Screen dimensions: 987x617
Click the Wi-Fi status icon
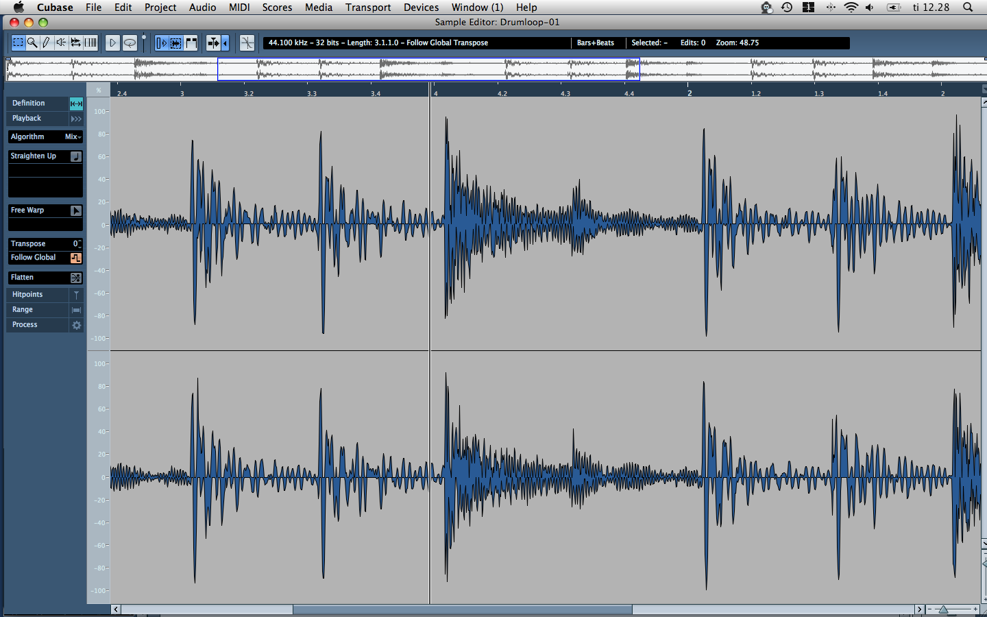(851, 8)
